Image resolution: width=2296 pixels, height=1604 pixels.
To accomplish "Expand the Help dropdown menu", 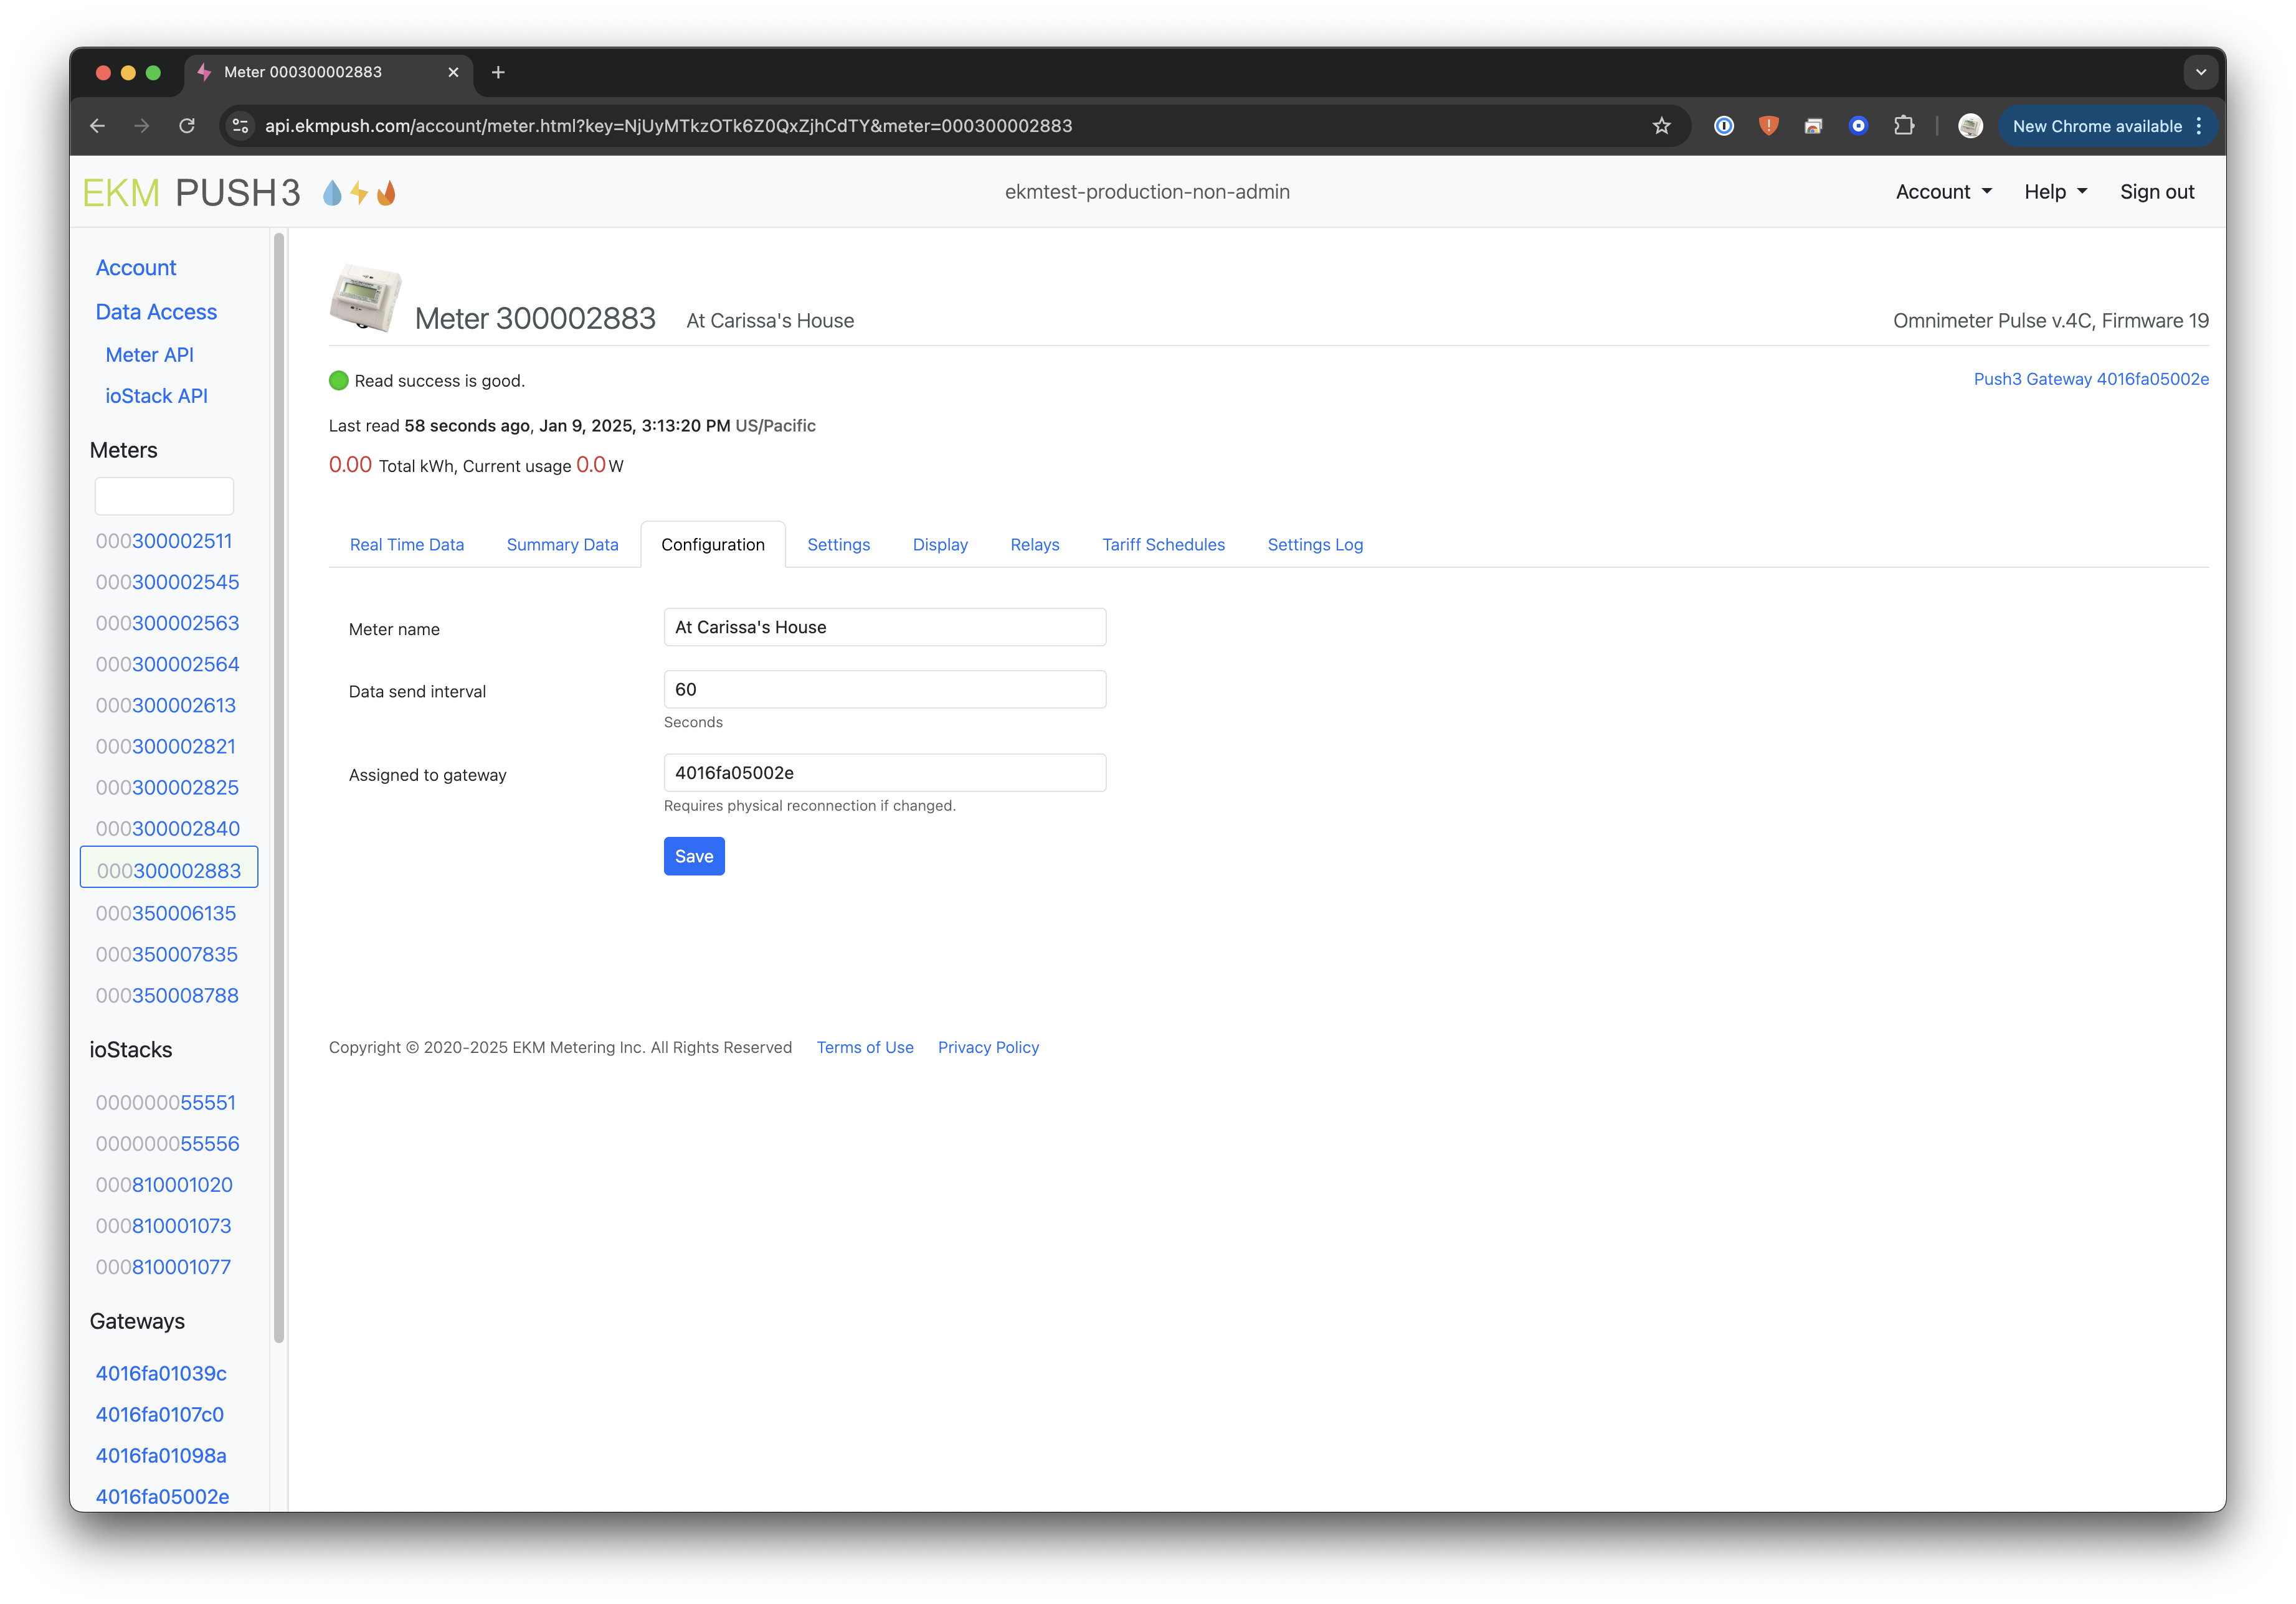I will 2055,192.
